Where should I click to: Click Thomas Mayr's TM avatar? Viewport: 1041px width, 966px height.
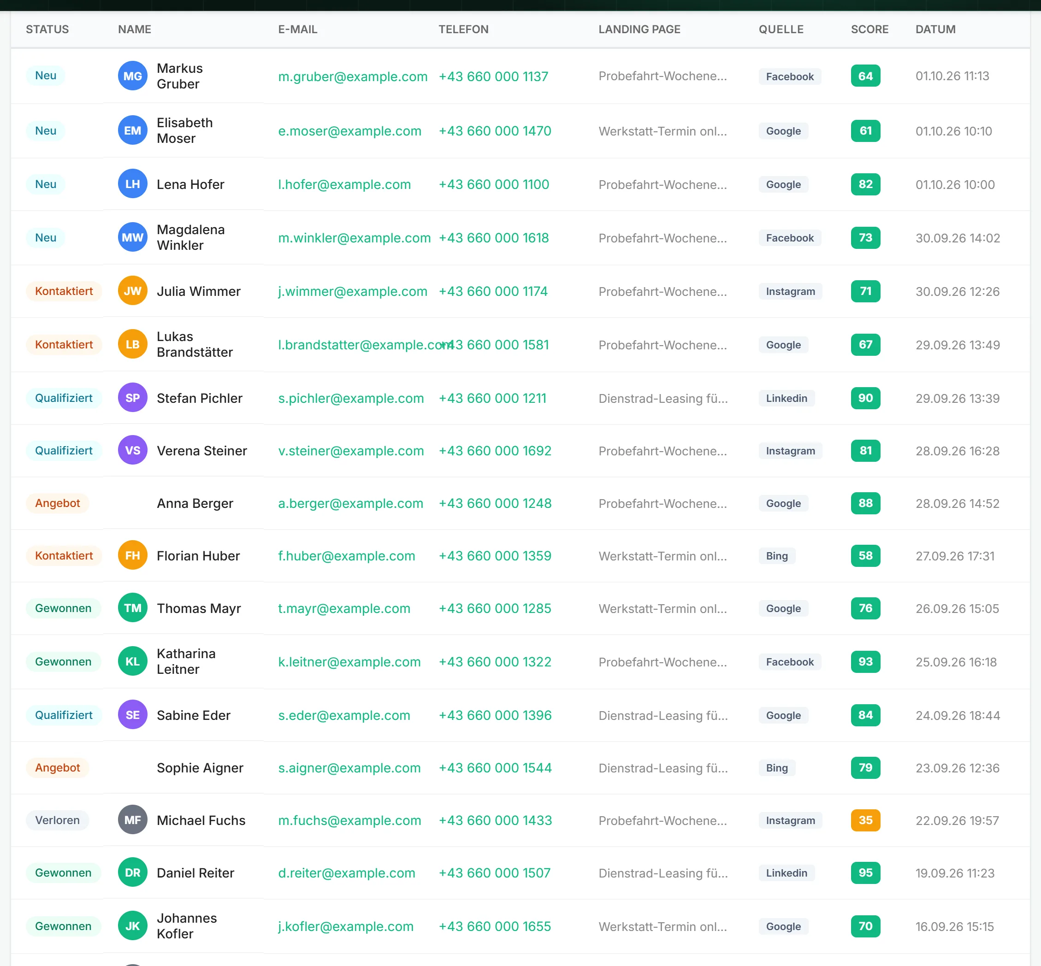(x=132, y=607)
